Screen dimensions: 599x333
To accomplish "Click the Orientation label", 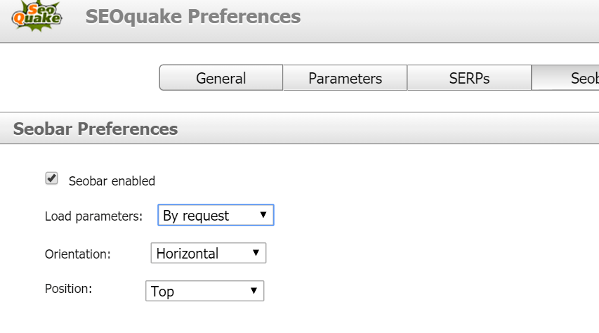I will (77, 254).
